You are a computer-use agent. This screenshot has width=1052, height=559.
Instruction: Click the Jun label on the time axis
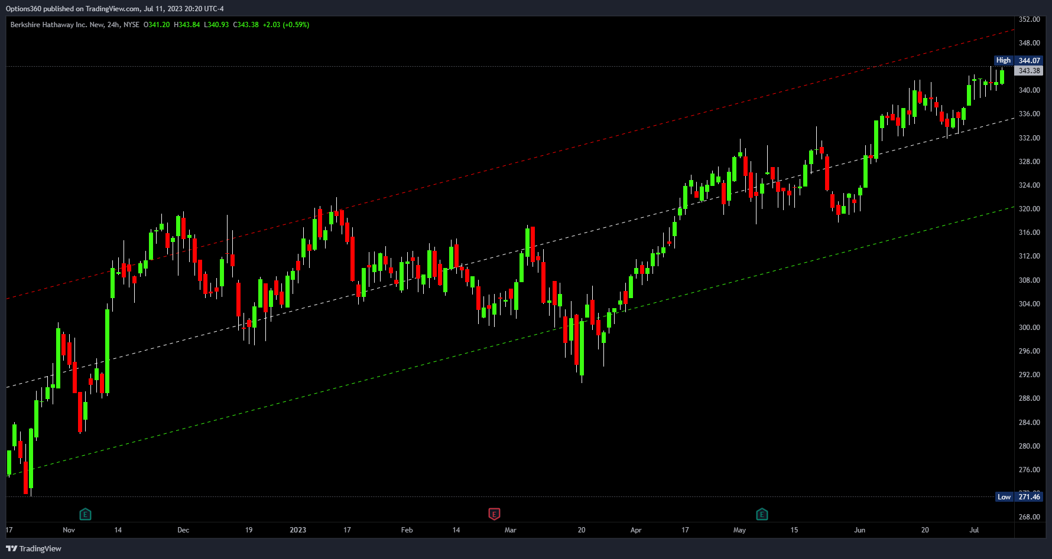coord(859,530)
